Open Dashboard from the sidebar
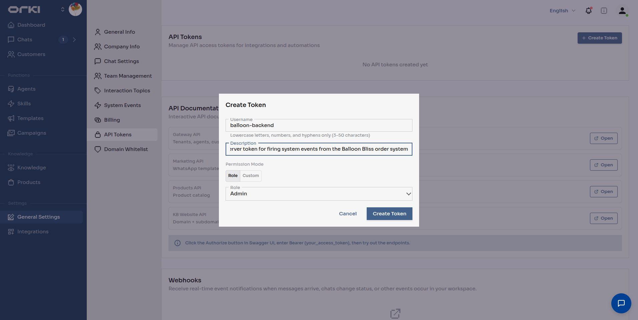This screenshot has height=320, width=638. [31, 25]
